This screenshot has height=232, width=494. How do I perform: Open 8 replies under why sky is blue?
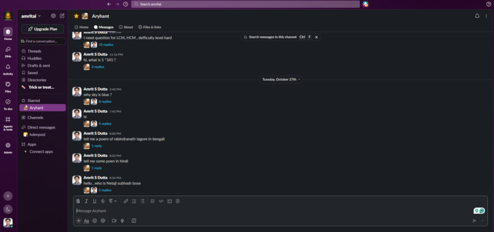click(x=105, y=102)
